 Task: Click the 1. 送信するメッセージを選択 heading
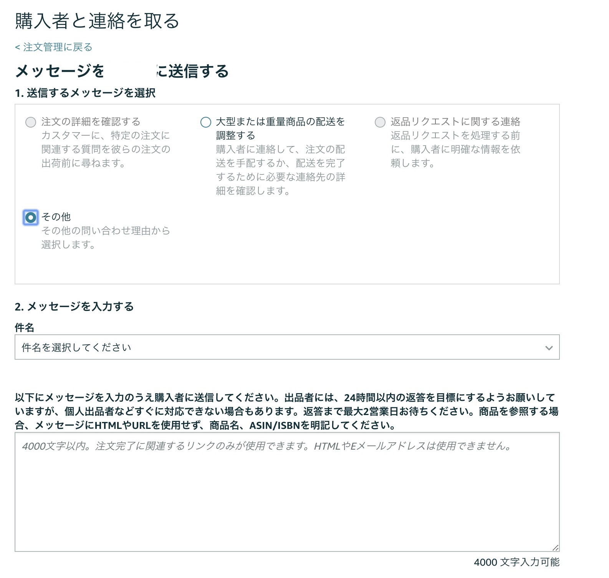85,93
